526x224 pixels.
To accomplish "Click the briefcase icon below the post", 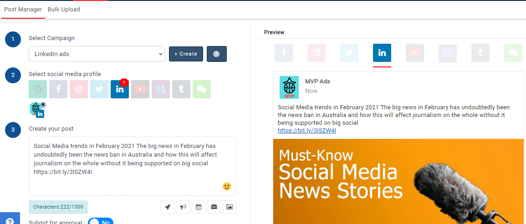I will tap(214, 207).
